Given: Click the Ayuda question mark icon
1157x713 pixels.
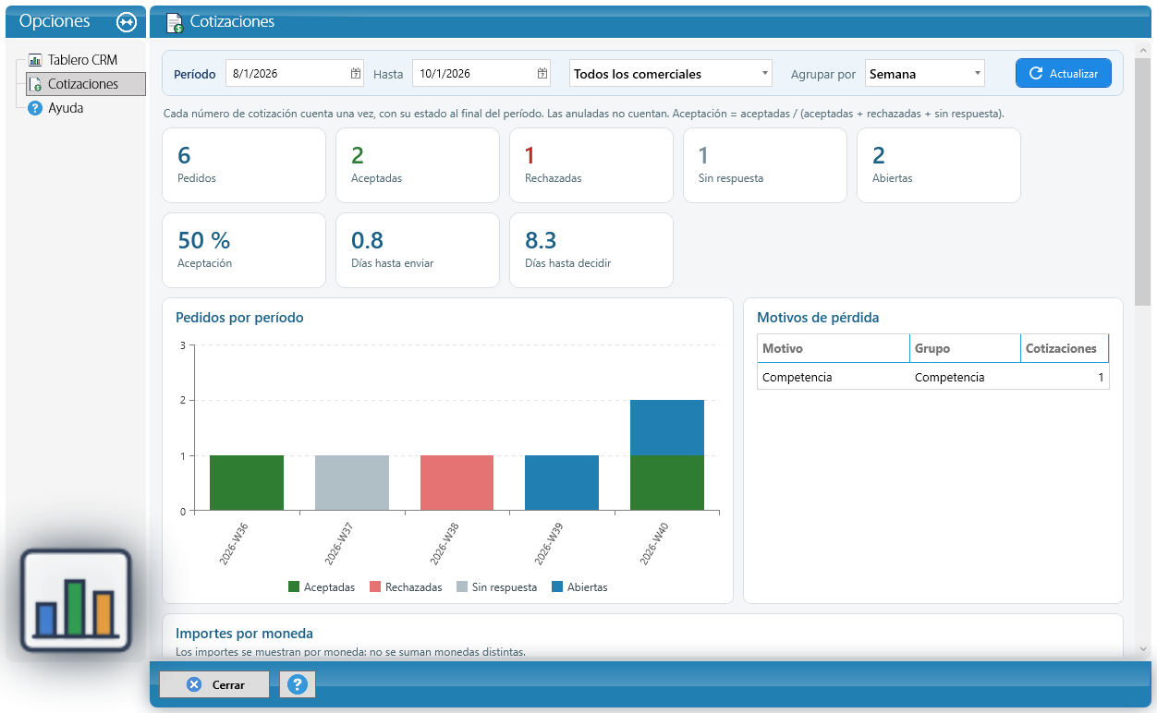Looking at the screenshot, I should pos(36,108).
